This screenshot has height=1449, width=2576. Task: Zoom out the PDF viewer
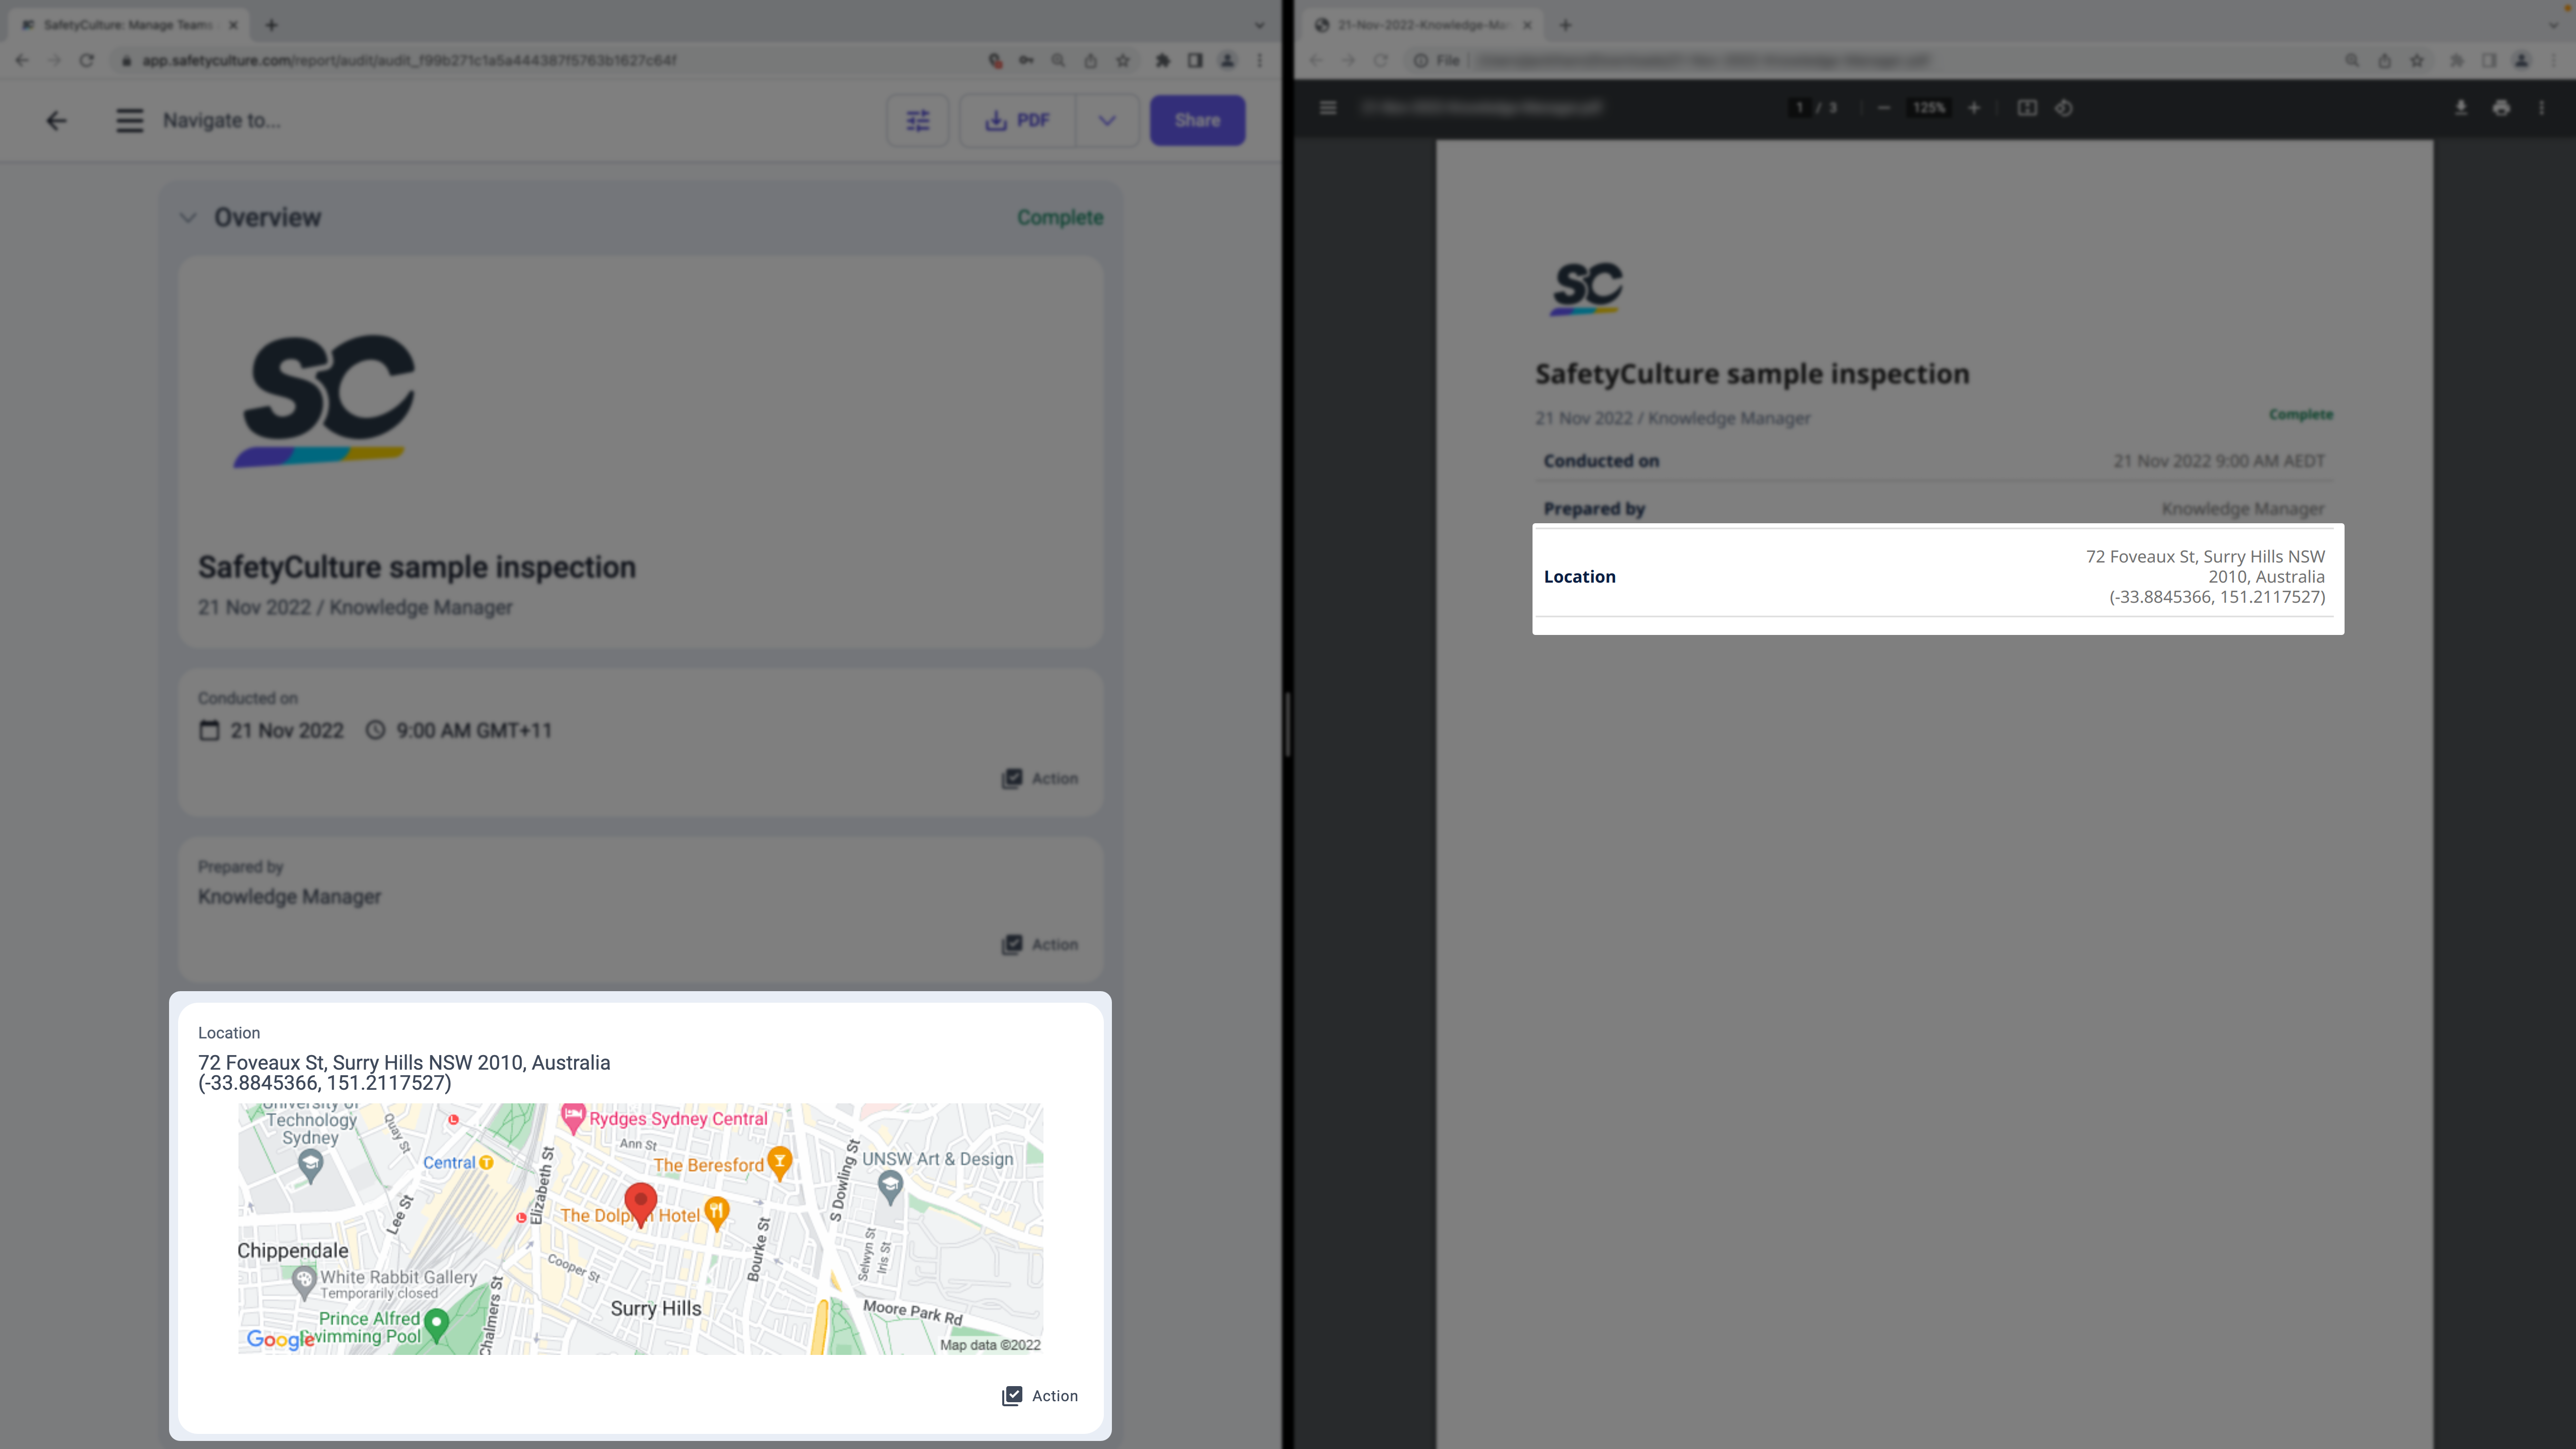click(x=1884, y=108)
